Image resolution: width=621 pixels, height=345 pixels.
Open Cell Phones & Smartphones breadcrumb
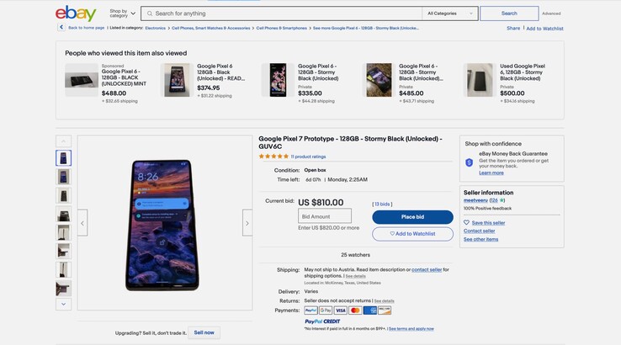pos(282,28)
